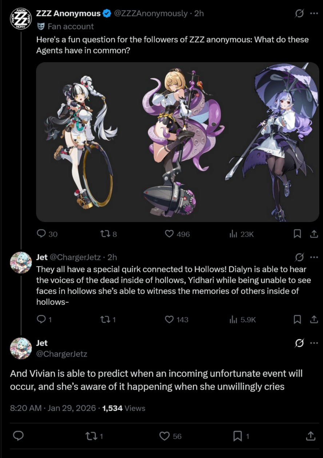Image resolution: width=323 pixels, height=458 pixels.
Task: Open @ChargerJetz handle on main post
Action: (x=61, y=354)
